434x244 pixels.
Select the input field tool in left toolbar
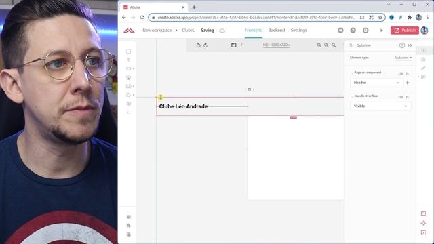[x=128, y=68]
